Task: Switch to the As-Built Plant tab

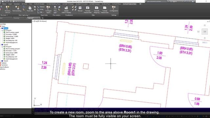Action: point(106,4)
